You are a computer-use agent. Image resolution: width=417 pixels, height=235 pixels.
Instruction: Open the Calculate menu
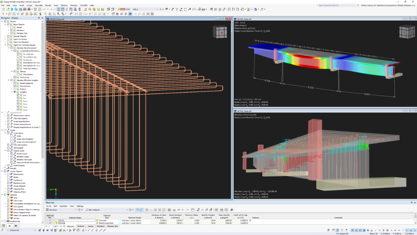pos(38,5)
